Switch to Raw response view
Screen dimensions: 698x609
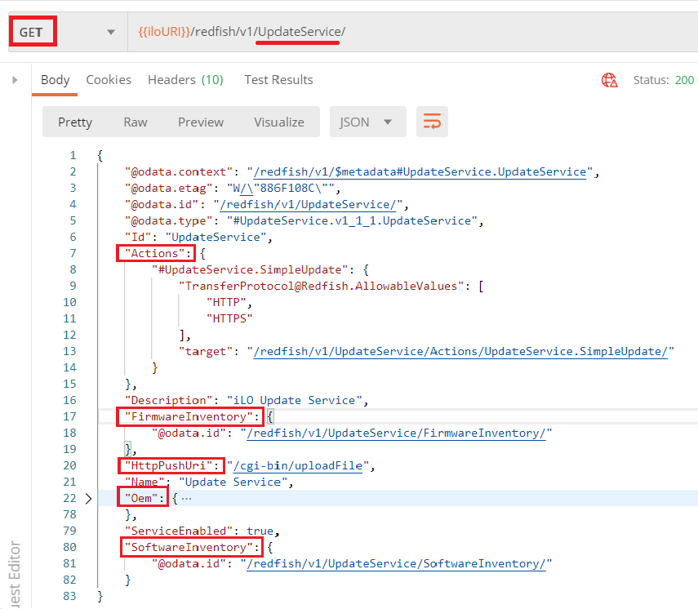click(x=136, y=122)
